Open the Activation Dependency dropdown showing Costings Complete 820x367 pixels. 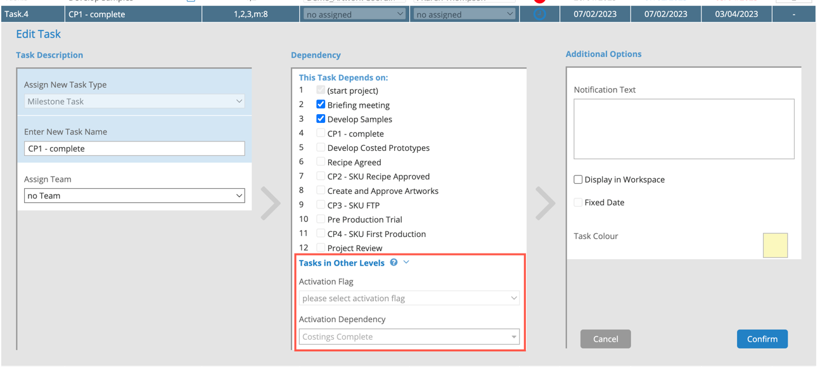click(x=409, y=336)
